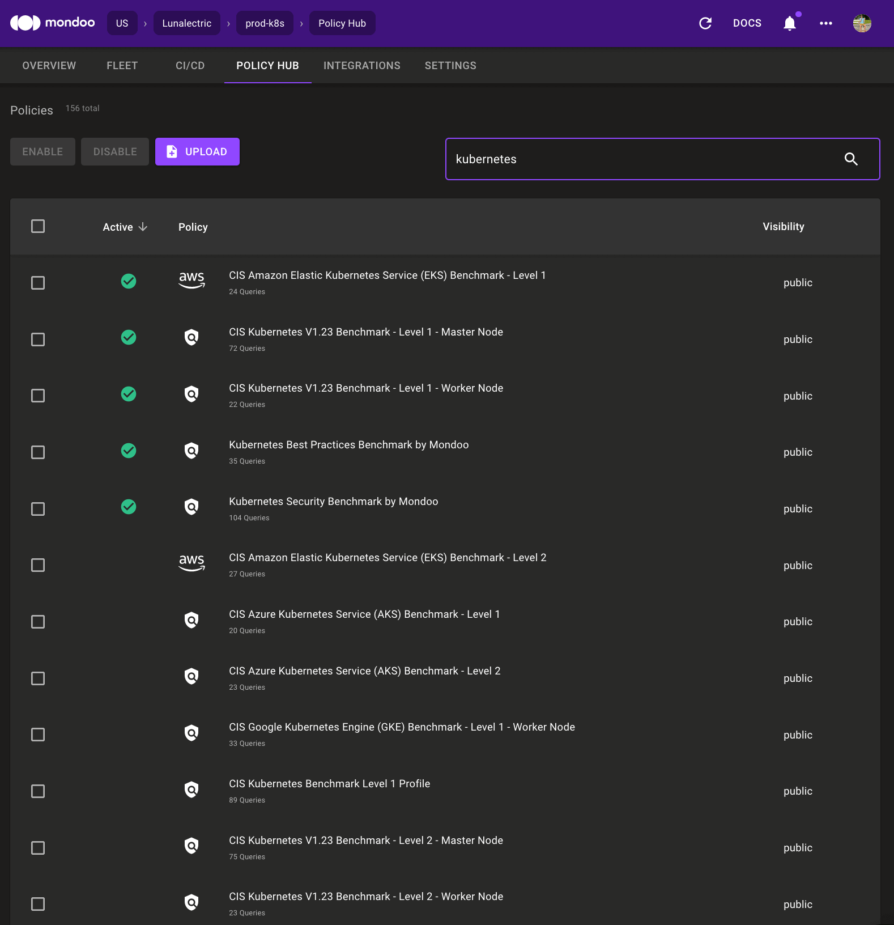Open the DOCS link
The image size is (894, 925).
[747, 23]
